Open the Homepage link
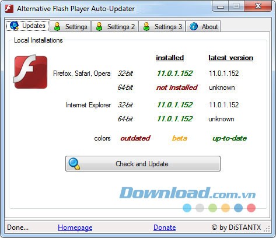276x238 pixels. point(75,228)
